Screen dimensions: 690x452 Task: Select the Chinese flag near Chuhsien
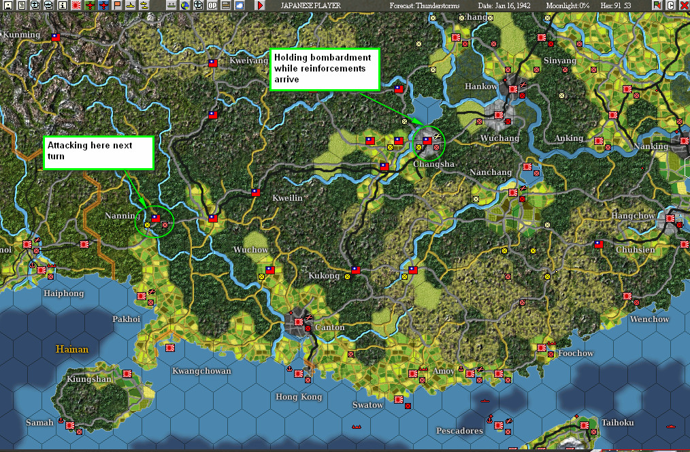(x=598, y=244)
